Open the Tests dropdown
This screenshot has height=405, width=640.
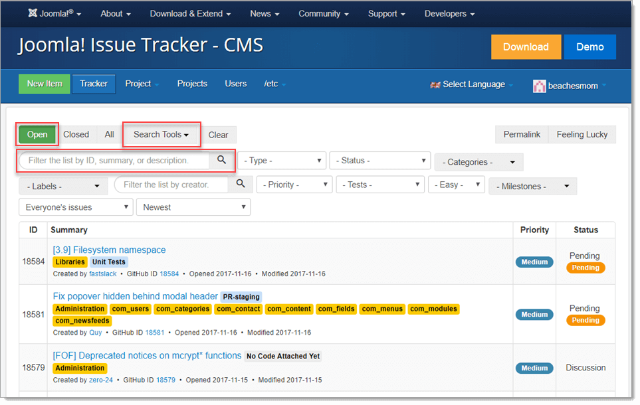point(380,185)
